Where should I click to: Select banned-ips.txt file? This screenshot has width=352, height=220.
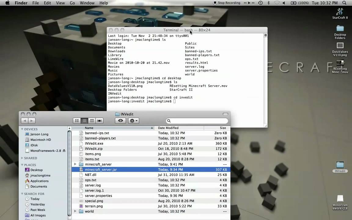(x=151, y=133)
